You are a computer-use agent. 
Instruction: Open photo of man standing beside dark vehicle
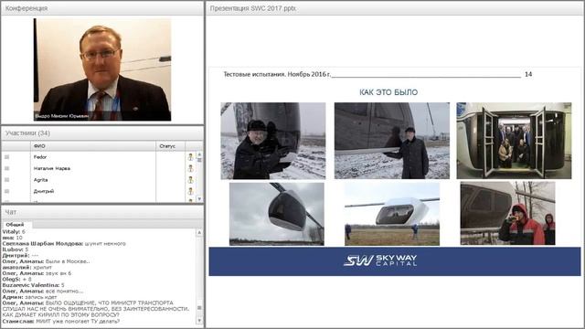[x=392, y=141]
